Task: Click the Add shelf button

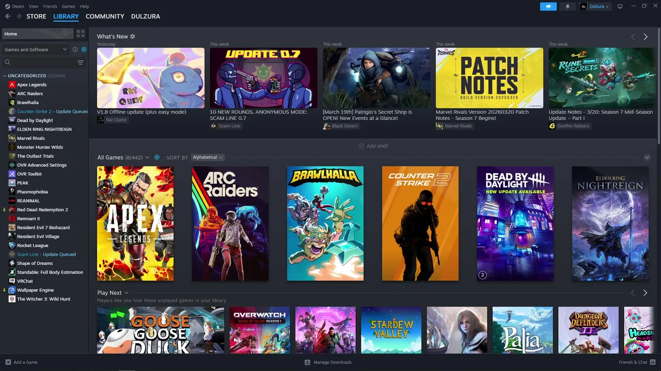Action: [x=373, y=146]
